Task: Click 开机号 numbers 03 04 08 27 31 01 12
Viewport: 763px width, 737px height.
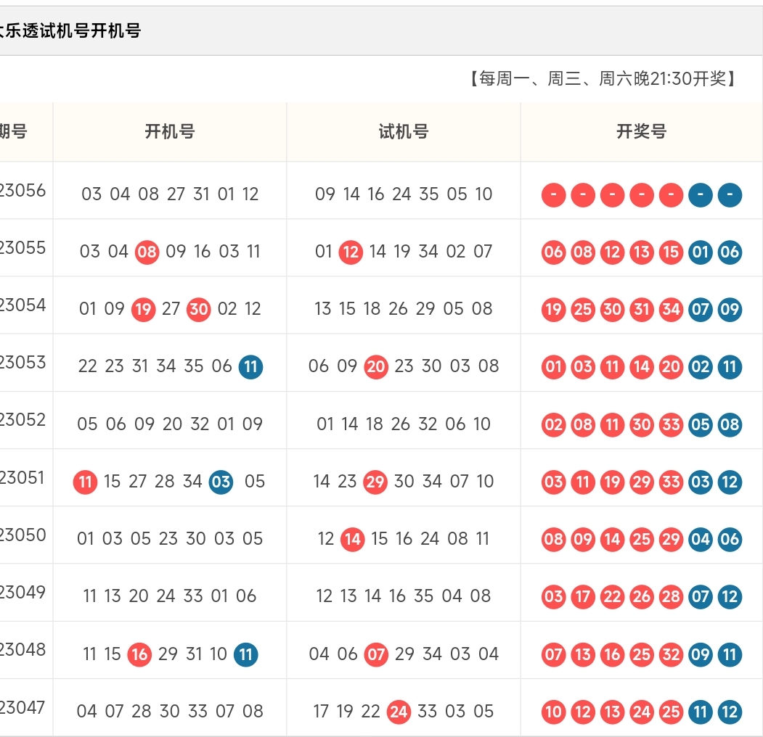Action: (x=170, y=194)
